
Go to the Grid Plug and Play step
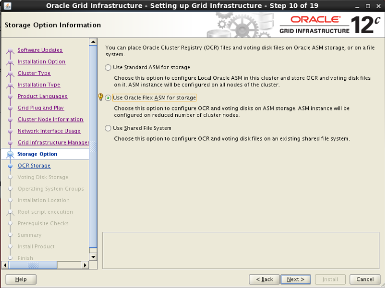click(x=41, y=107)
